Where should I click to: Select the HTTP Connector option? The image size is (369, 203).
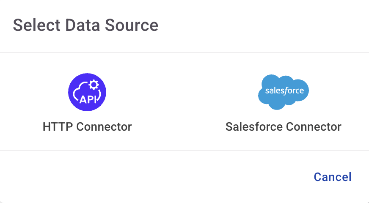tap(87, 126)
